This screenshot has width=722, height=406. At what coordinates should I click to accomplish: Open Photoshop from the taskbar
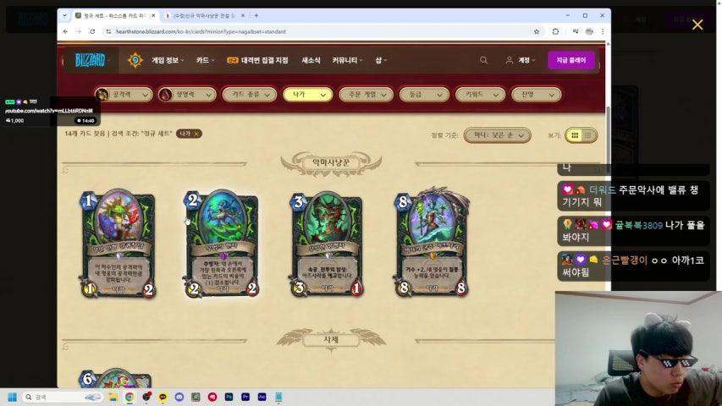pos(229,397)
